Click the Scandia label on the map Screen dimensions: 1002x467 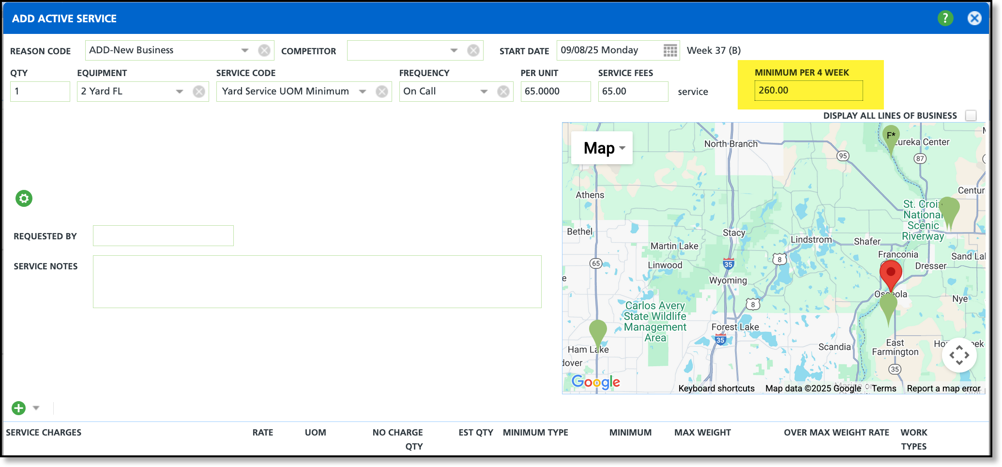(x=835, y=347)
